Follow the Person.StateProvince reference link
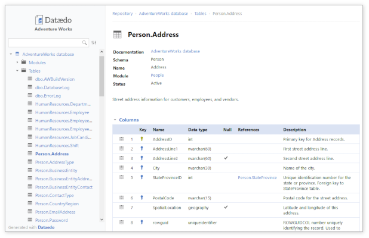Screen dimensions: 369x238 [257, 178]
